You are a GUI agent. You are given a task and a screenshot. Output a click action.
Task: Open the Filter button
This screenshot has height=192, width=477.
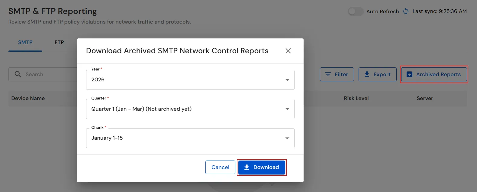[x=337, y=74]
